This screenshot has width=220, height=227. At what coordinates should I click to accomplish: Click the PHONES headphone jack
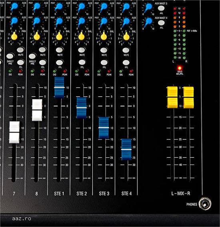(205, 204)
